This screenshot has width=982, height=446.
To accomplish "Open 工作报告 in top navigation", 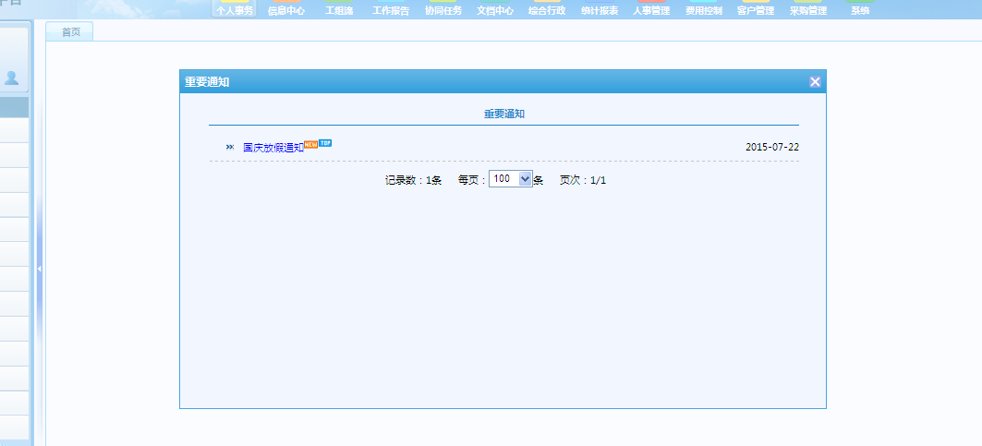I will coord(391,11).
